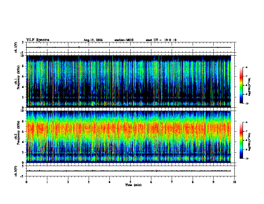
Task: Click the '-10' label on ch.1 color bar
Action: [246, 104]
